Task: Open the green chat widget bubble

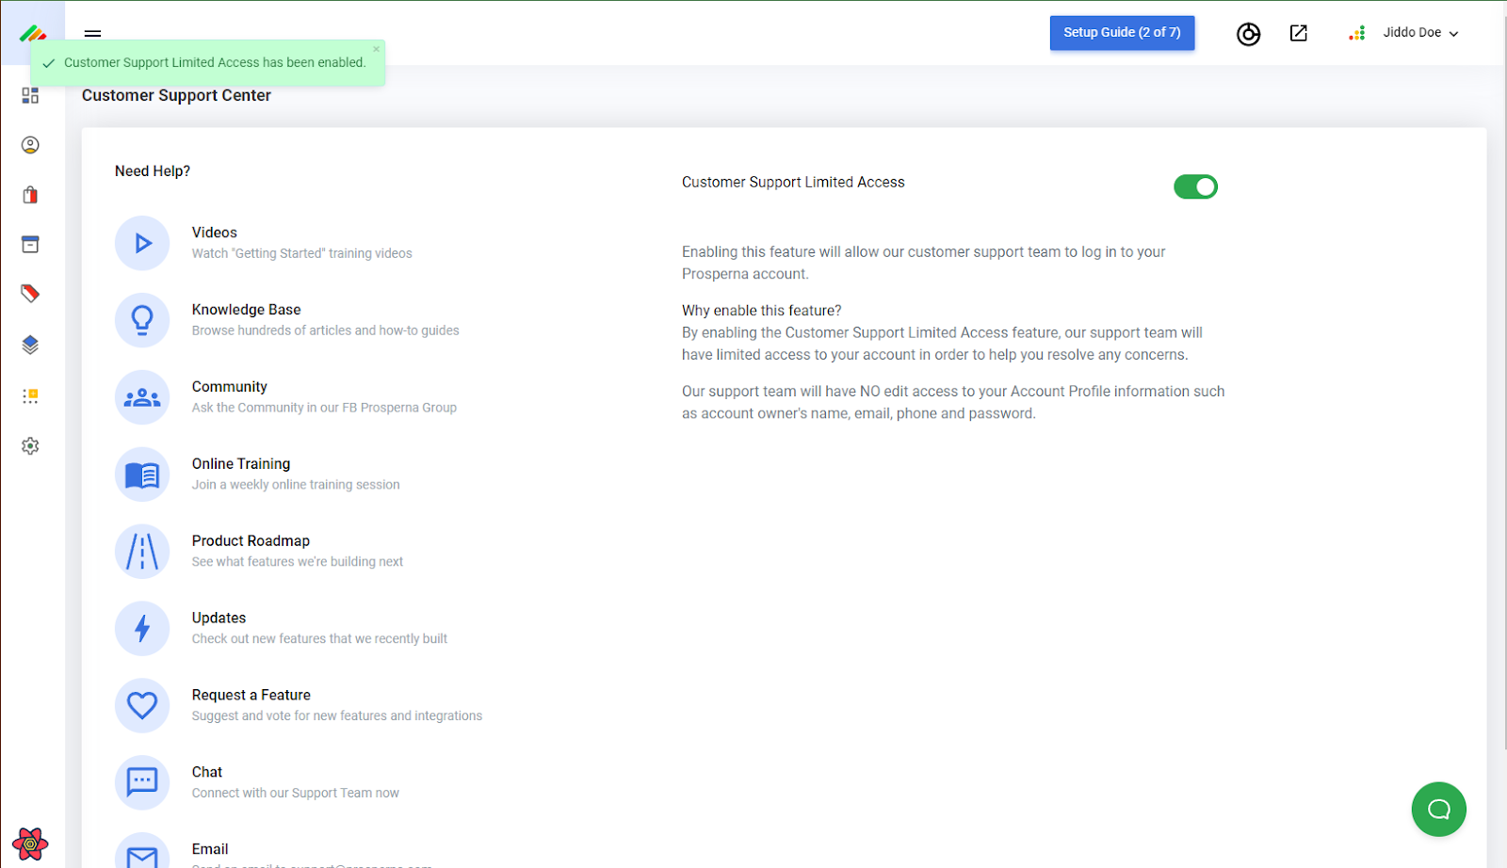Action: click(1438, 810)
